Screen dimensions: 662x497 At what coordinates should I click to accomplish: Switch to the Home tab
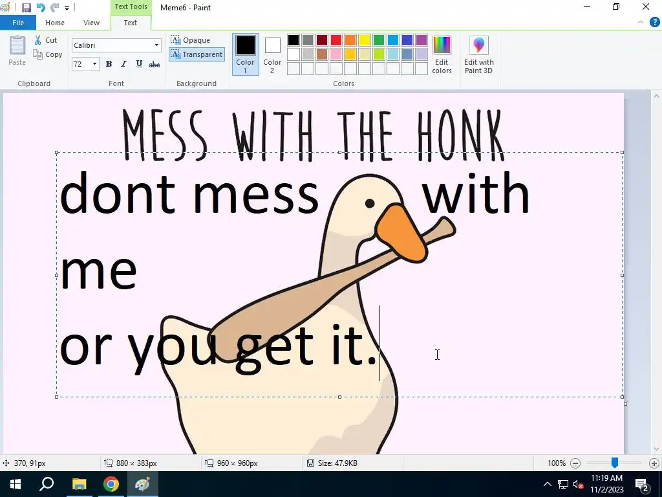tap(55, 23)
